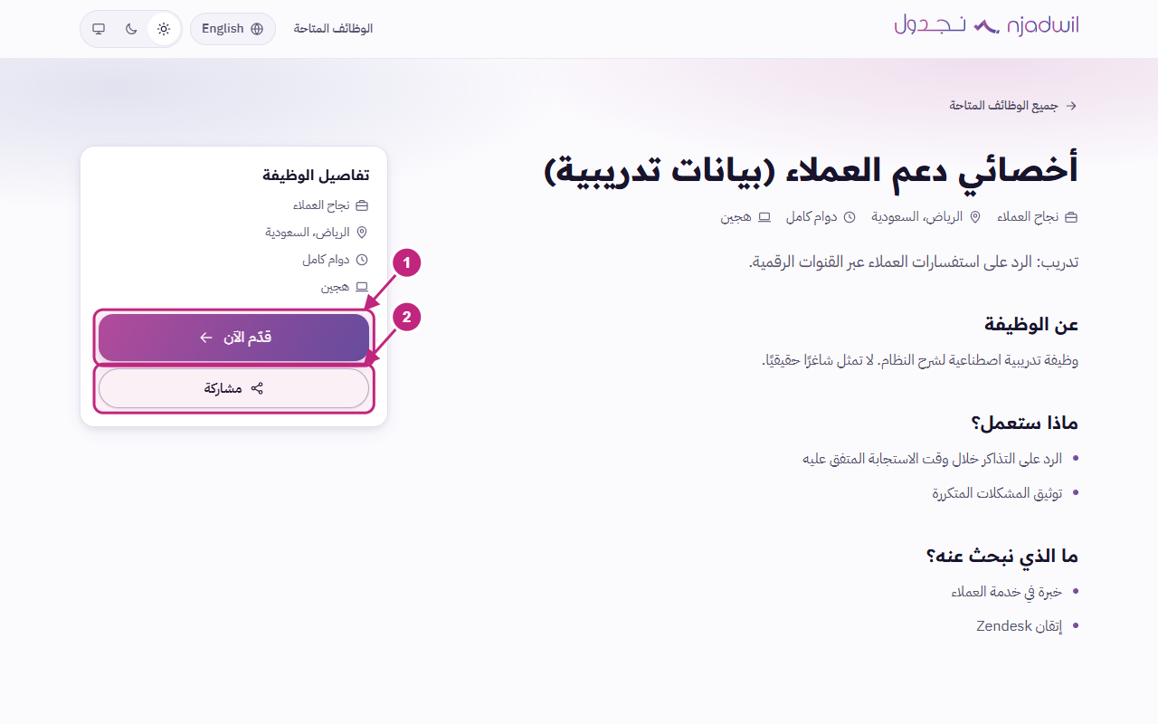The width and height of the screenshot is (1158, 724).
Task: Click the globe icon beside English
Action: (257, 29)
